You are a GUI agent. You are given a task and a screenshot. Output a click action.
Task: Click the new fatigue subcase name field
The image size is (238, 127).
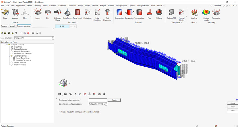coord(98,100)
